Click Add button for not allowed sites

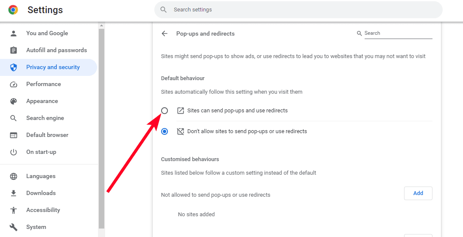[418, 193]
